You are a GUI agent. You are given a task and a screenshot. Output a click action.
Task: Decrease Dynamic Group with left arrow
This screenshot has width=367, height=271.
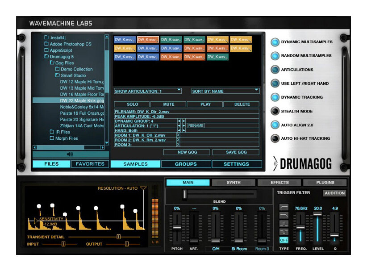click(x=179, y=121)
